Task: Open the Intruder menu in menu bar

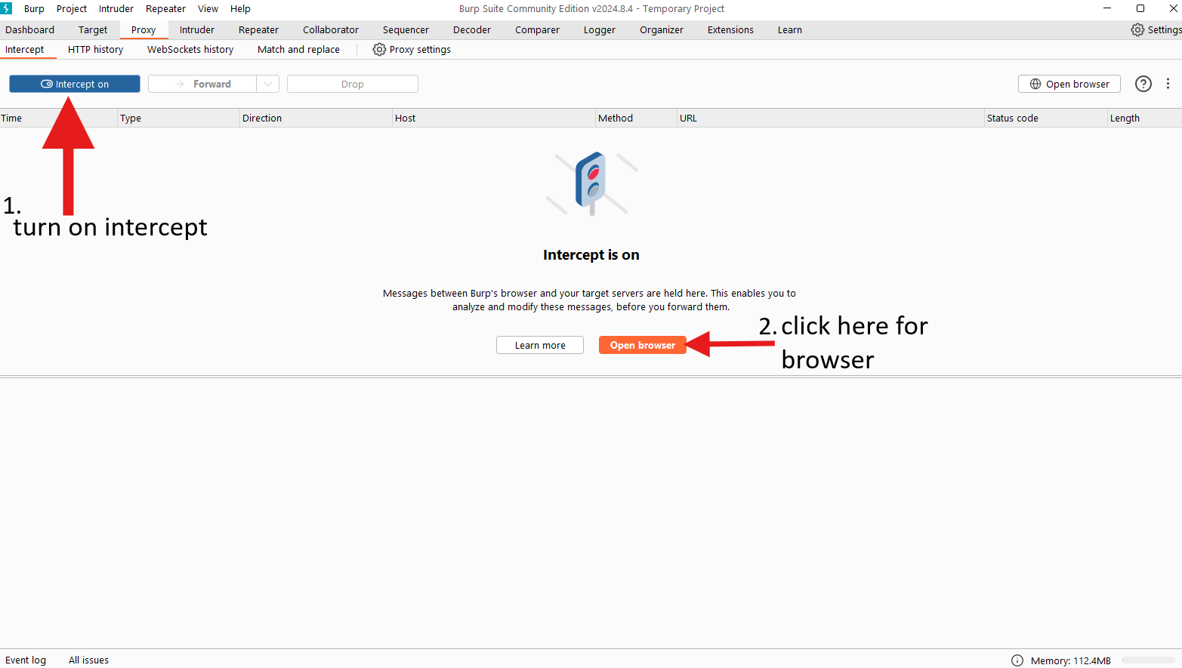Action: (x=116, y=8)
